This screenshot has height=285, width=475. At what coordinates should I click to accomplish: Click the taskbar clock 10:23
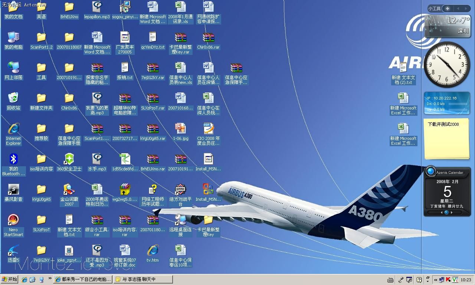click(x=466, y=280)
